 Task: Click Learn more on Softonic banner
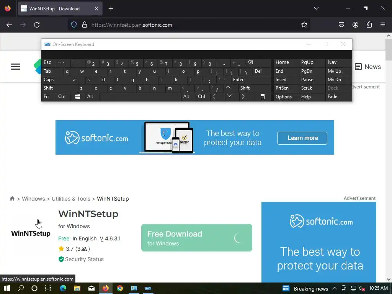coord(302,138)
